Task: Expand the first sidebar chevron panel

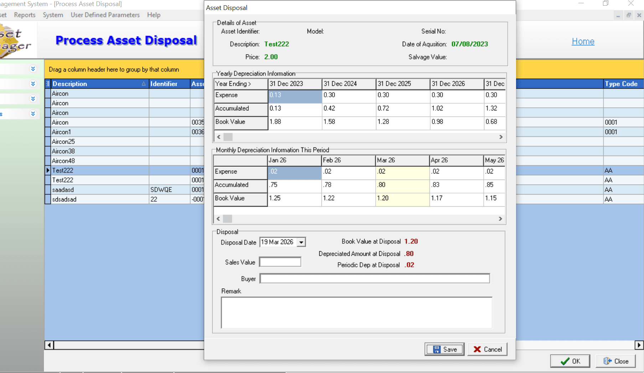Action: tap(33, 69)
